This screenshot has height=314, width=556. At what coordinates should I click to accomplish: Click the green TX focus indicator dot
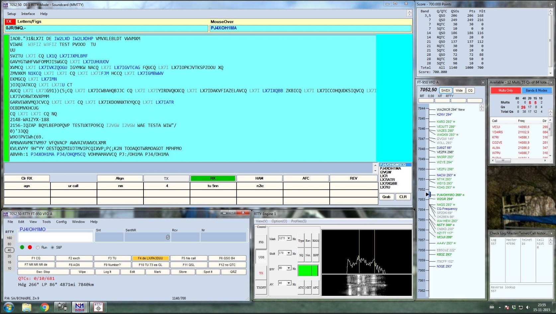point(22,247)
